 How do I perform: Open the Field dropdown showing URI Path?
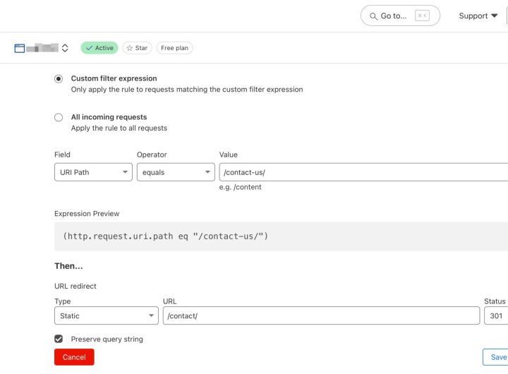coord(93,172)
